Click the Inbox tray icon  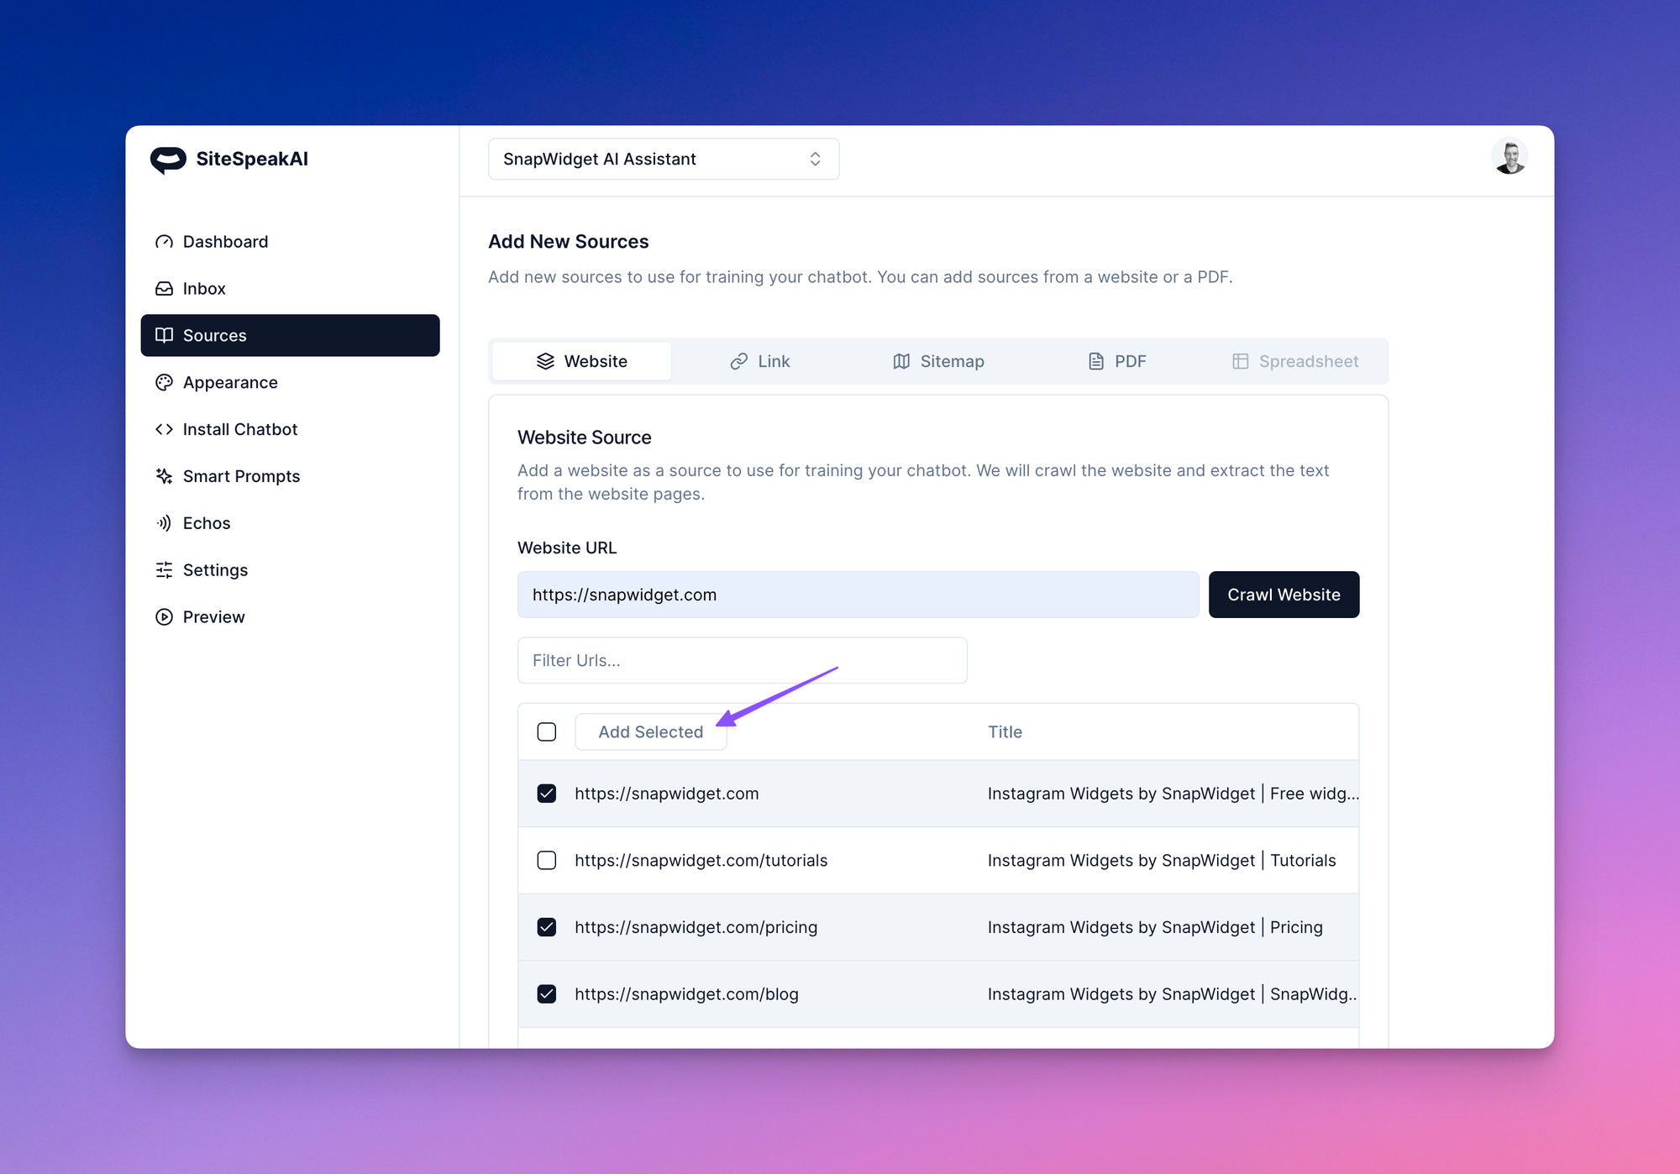point(164,289)
